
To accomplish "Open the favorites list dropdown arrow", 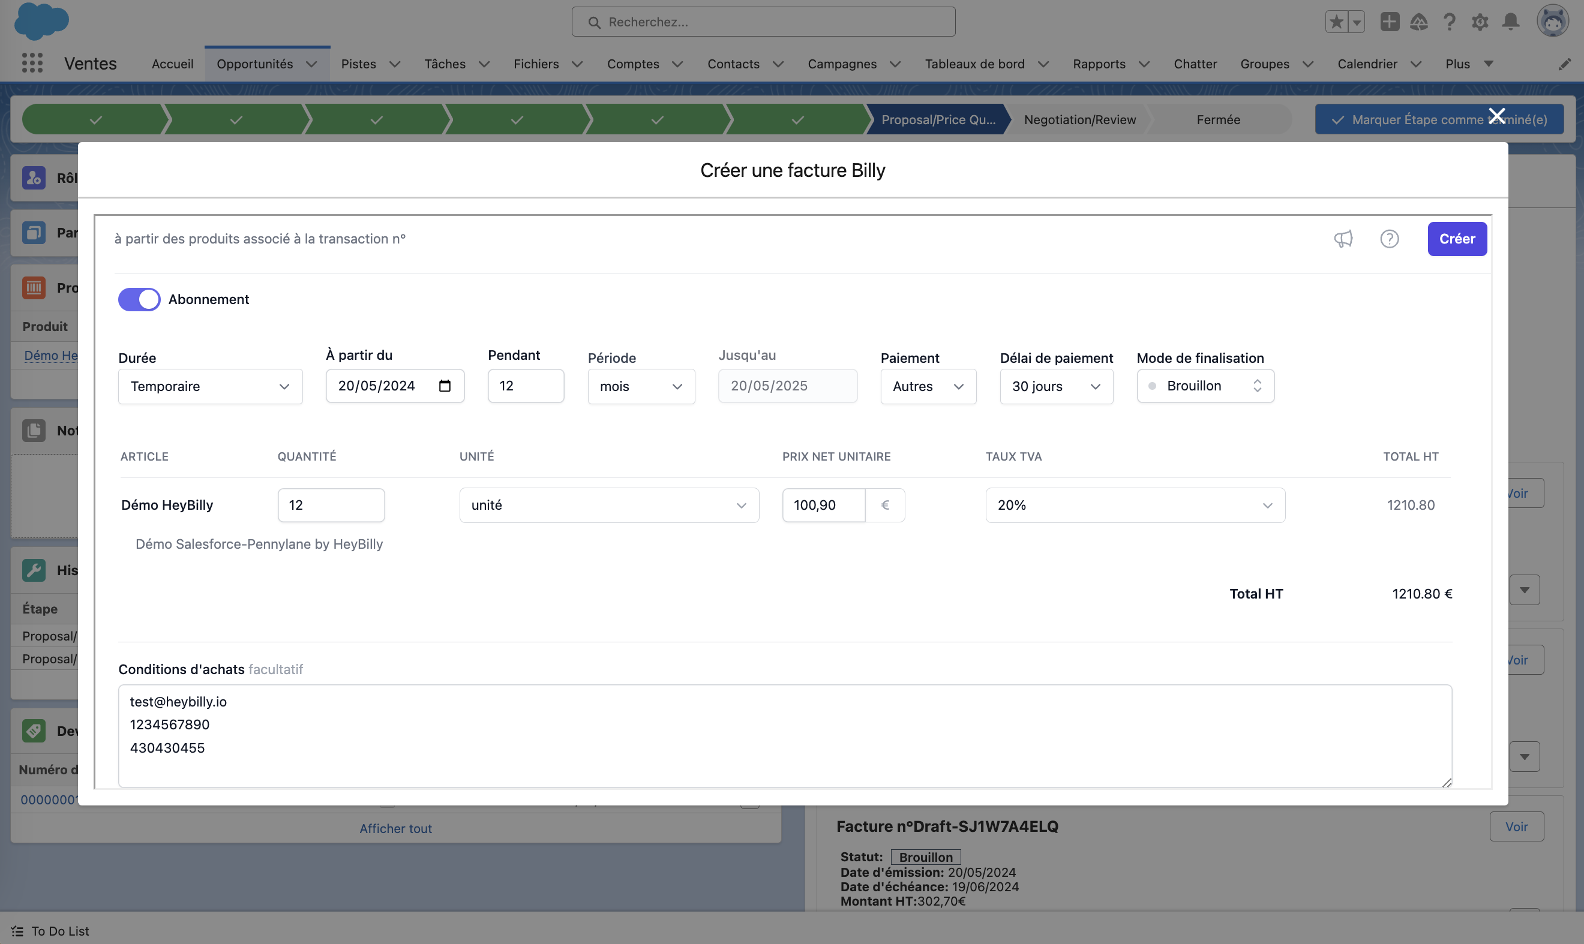I will (x=1357, y=22).
